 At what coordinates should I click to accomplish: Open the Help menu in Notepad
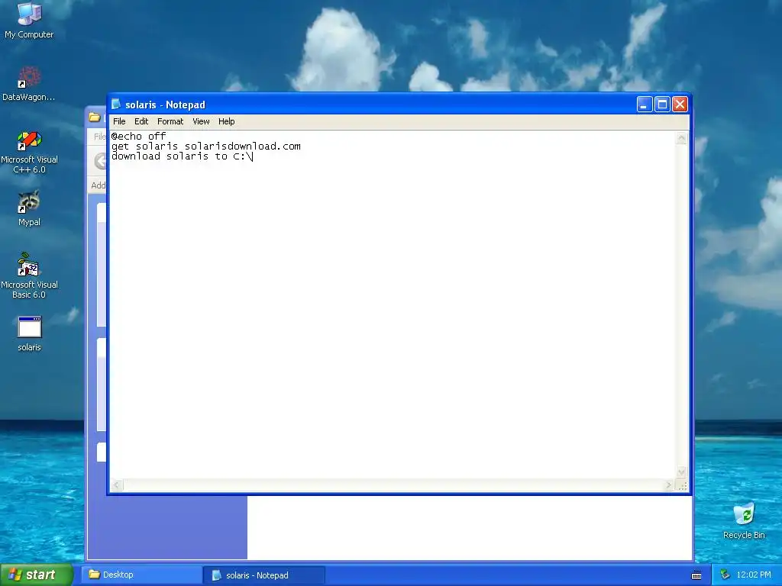pos(226,121)
